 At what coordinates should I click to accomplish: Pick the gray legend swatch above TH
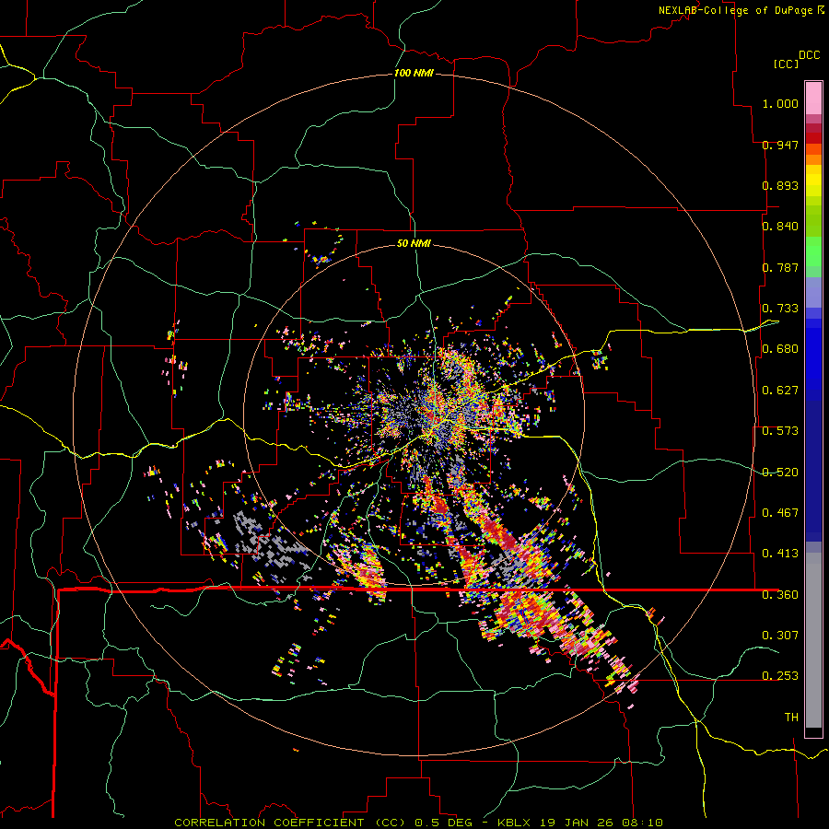pos(813,640)
